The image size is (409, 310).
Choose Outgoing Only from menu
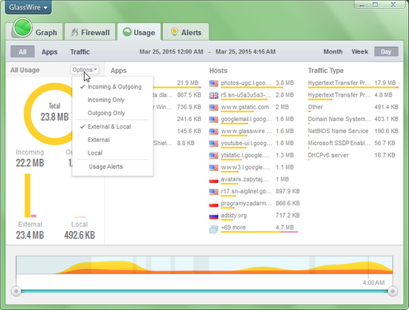click(113, 113)
